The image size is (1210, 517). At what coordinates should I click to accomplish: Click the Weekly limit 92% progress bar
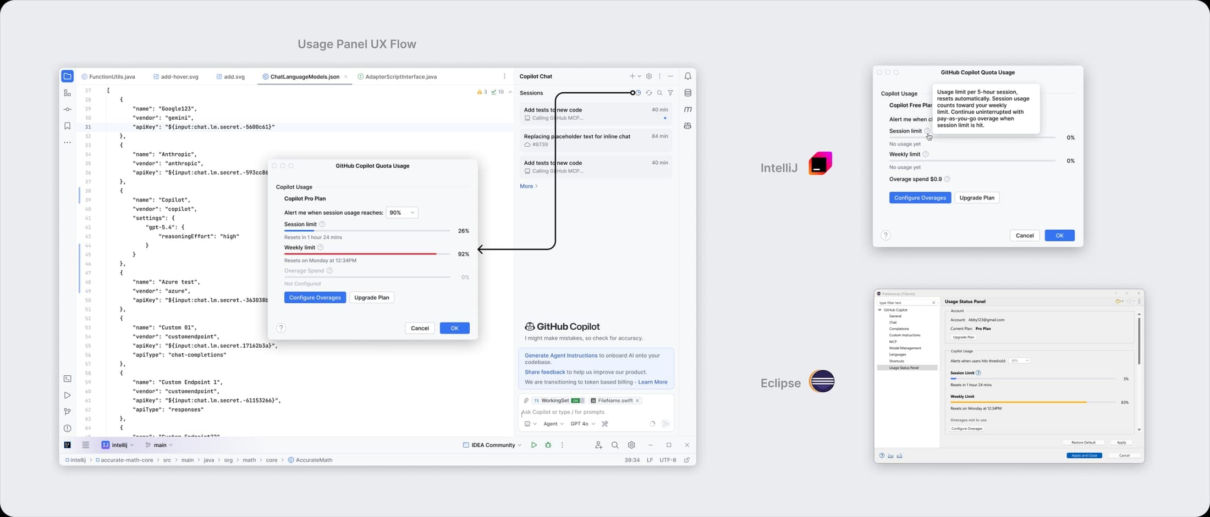pyautogui.click(x=367, y=254)
